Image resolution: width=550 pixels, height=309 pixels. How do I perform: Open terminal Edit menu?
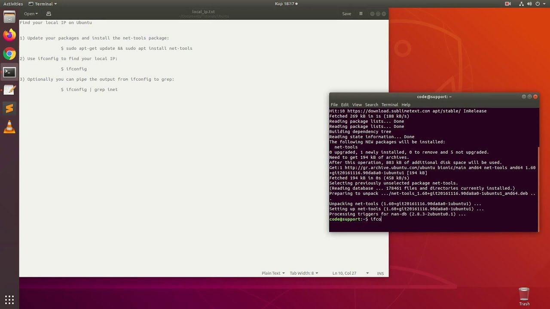(345, 105)
